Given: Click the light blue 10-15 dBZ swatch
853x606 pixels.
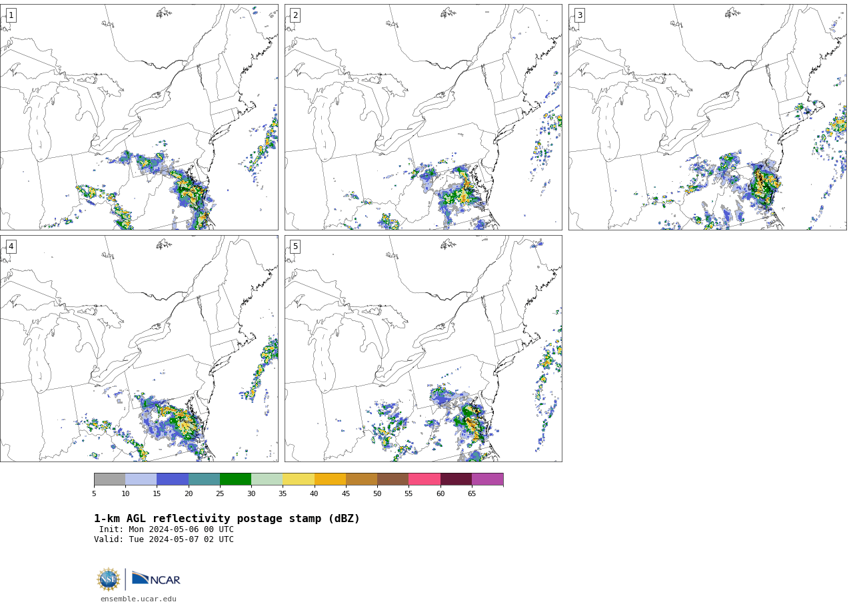Looking at the screenshot, I should 141,479.
